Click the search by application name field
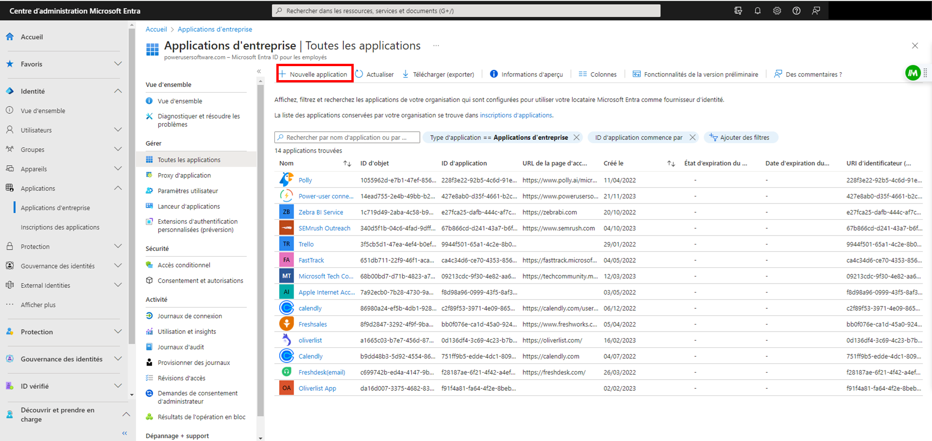This screenshot has height=441, width=932. pyautogui.click(x=347, y=137)
